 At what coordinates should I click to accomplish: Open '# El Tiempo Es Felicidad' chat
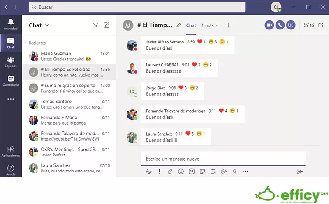point(69,72)
